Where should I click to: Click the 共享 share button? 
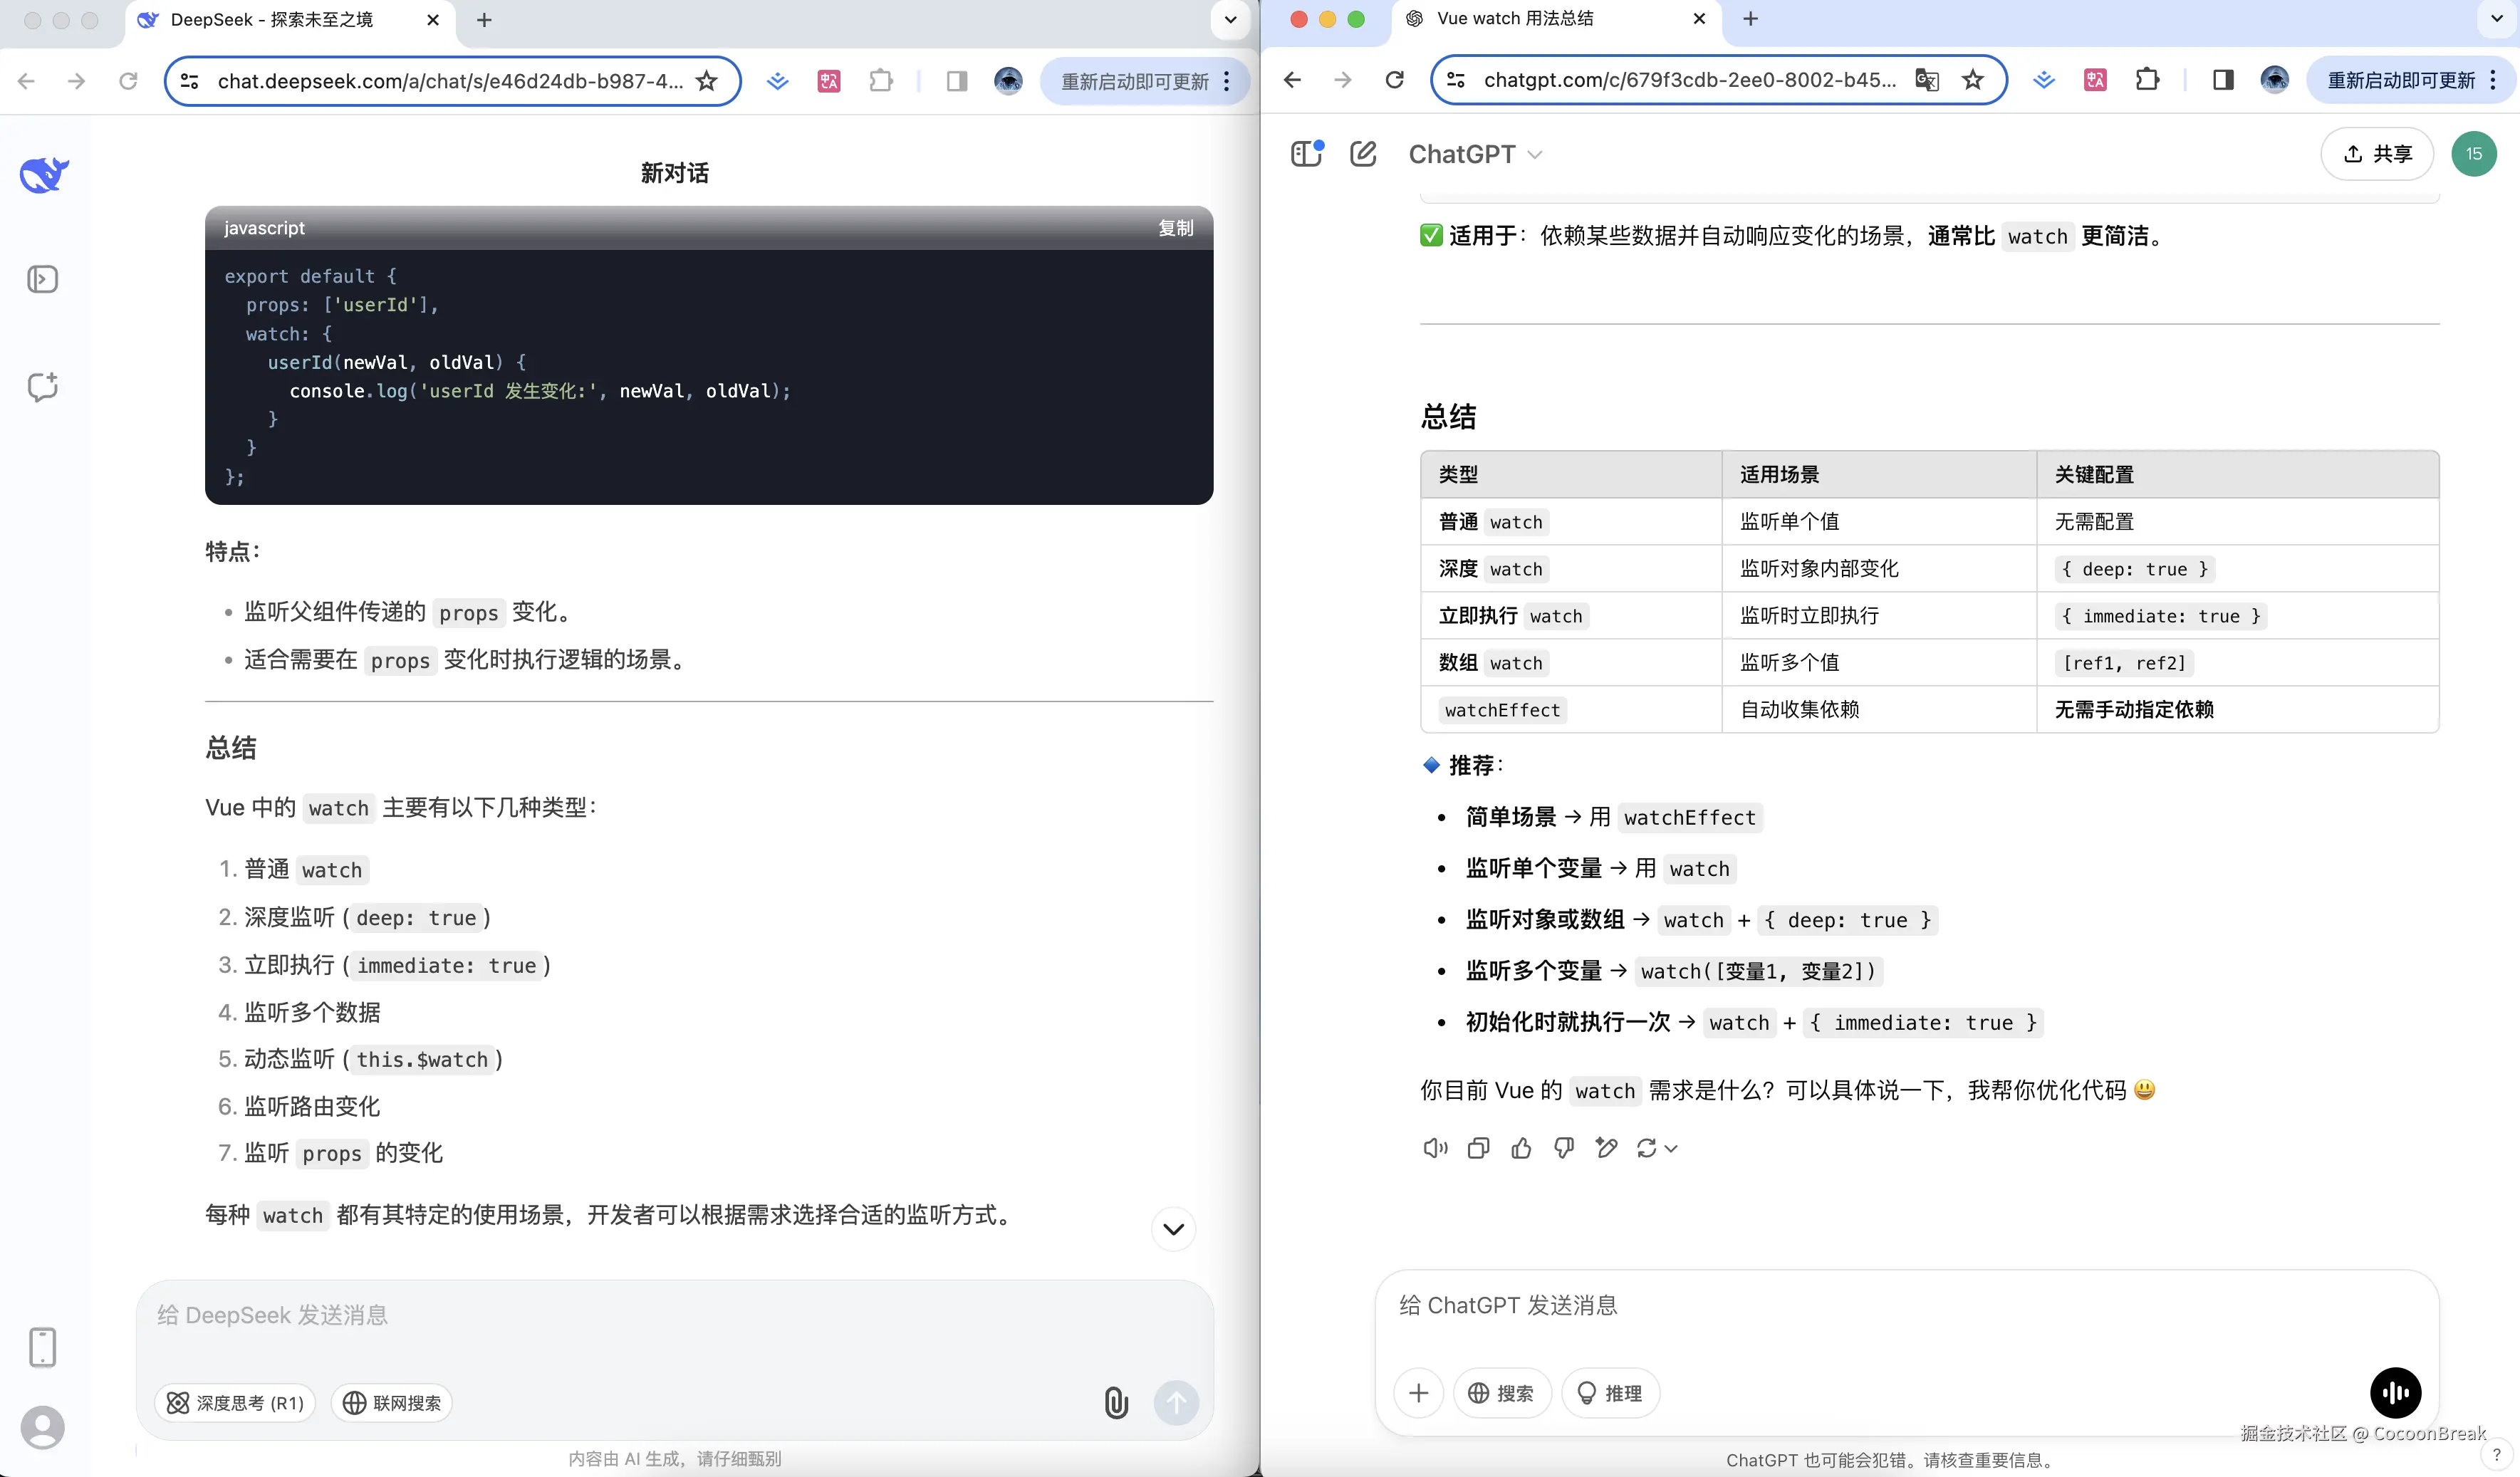2377,154
